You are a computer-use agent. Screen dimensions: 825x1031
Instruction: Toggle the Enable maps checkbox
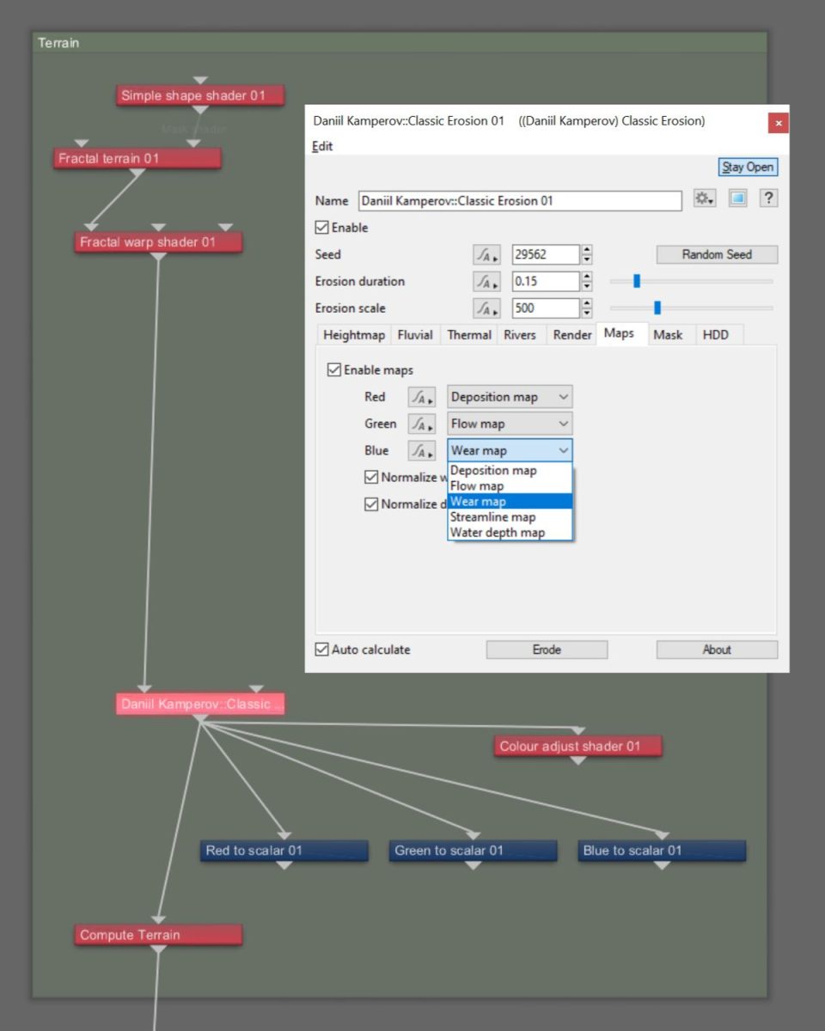(334, 370)
